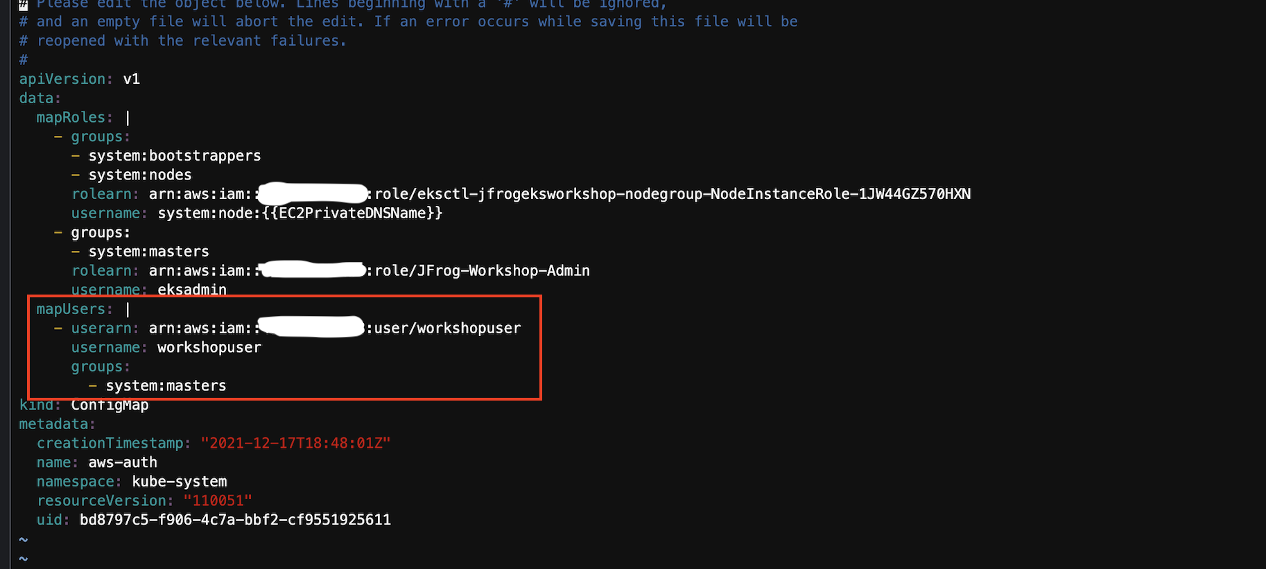Viewport: 1266px width, 569px height.
Task: Click the ConfigMap kind value
Action: (110, 405)
